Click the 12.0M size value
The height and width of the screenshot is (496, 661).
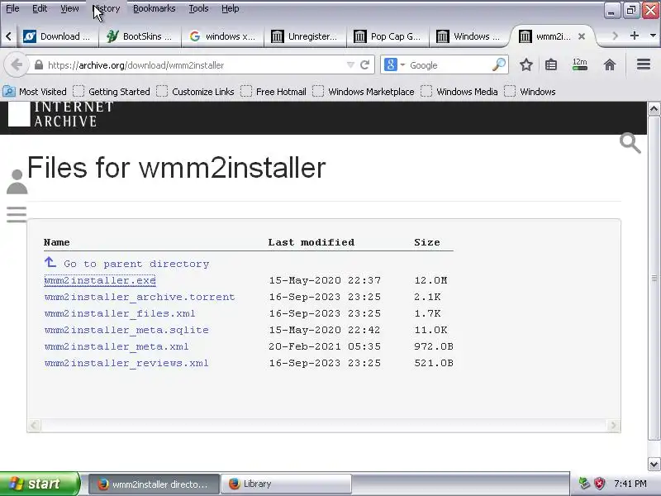pos(430,280)
